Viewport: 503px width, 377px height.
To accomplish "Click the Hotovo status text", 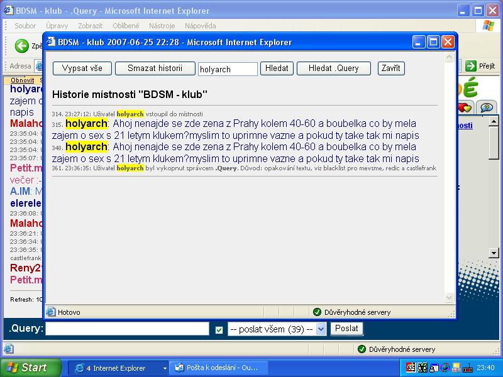I will click(69, 312).
